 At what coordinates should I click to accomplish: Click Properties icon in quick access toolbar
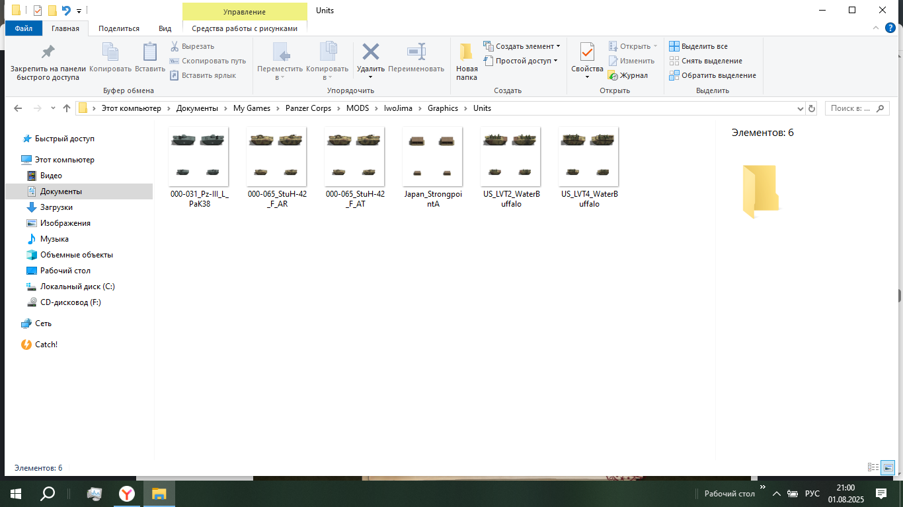pos(37,11)
